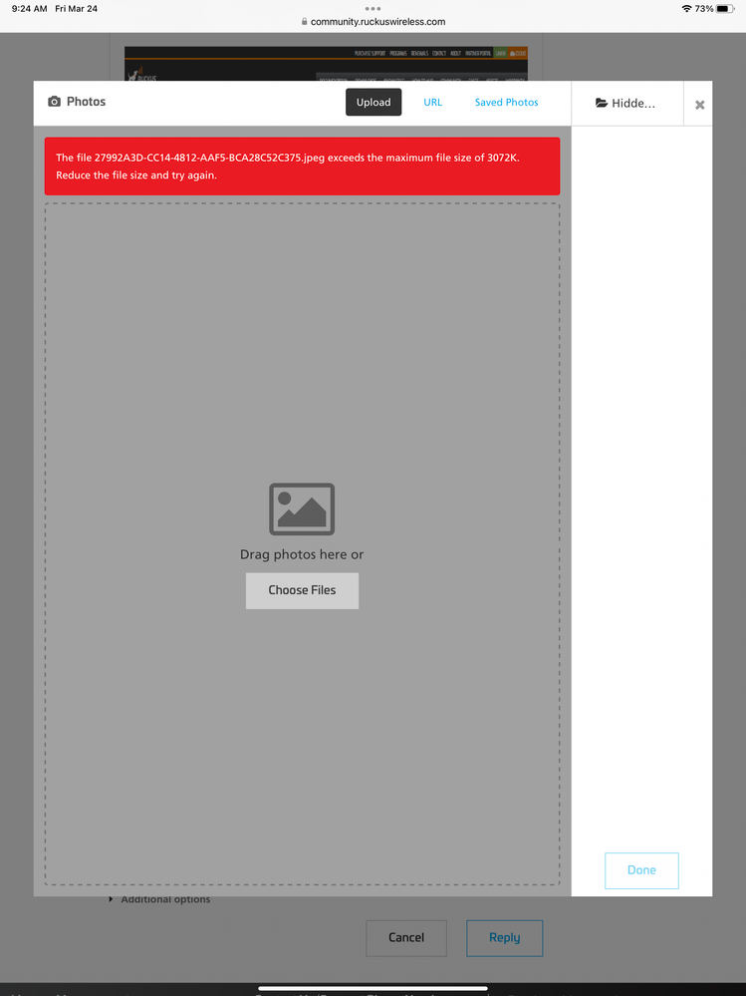The height and width of the screenshot is (996, 746).
Task: Tap the Wi-Fi status icon
Action: [x=686, y=9]
